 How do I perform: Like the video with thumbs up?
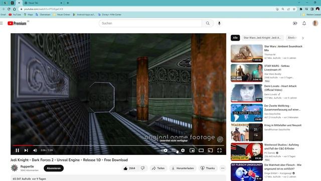[x=129, y=168]
